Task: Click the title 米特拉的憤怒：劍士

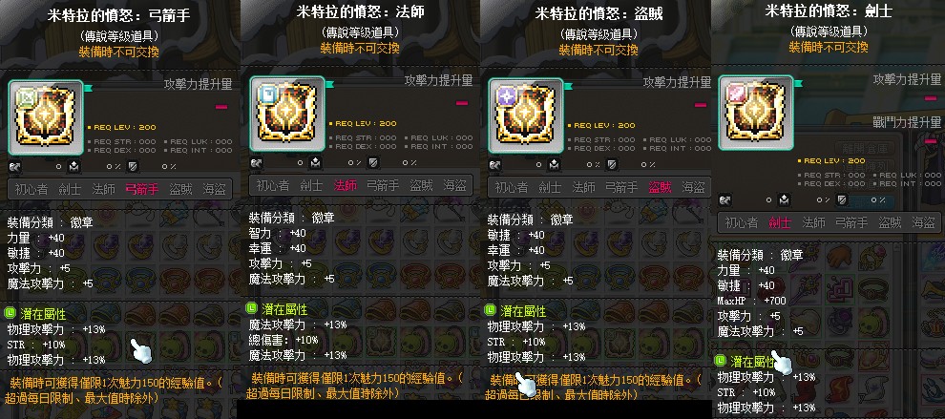Action: coord(829,10)
